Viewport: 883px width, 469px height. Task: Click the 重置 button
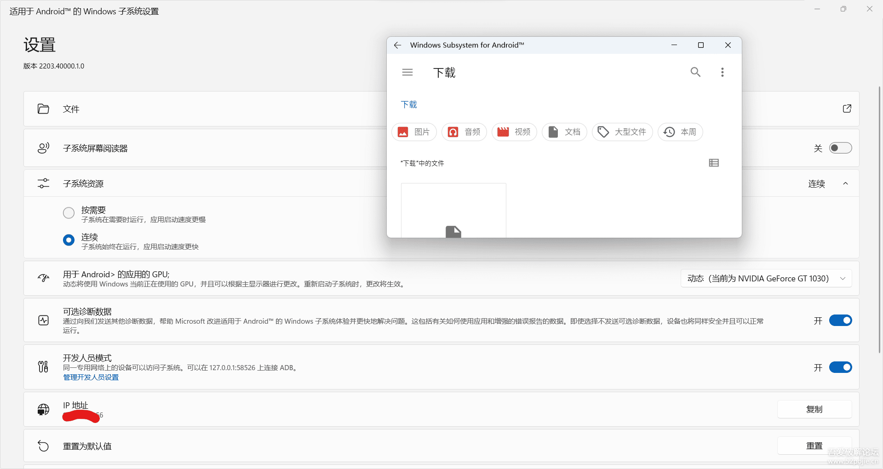(814, 446)
